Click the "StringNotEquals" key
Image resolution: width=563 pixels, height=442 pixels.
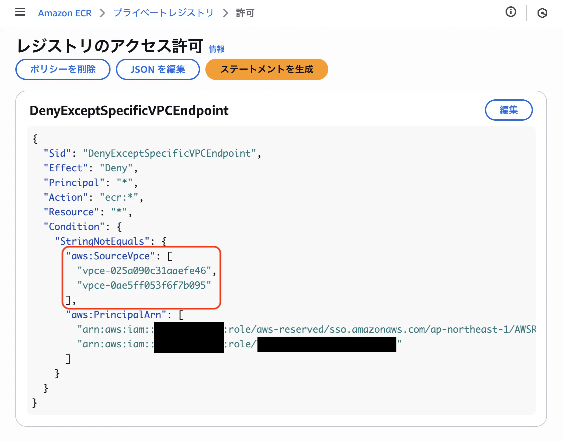[102, 241]
